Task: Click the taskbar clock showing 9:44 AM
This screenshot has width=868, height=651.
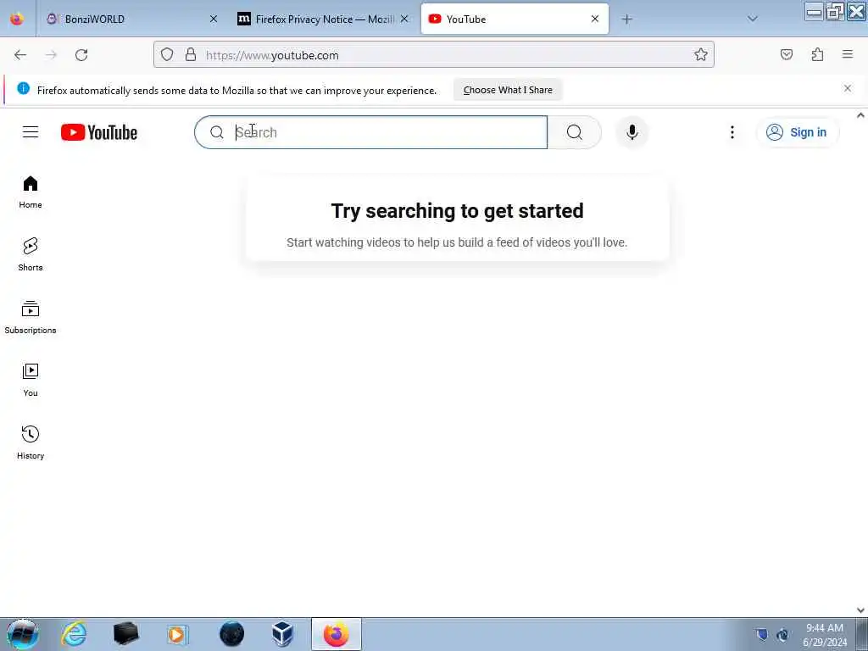Action: click(824, 634)
